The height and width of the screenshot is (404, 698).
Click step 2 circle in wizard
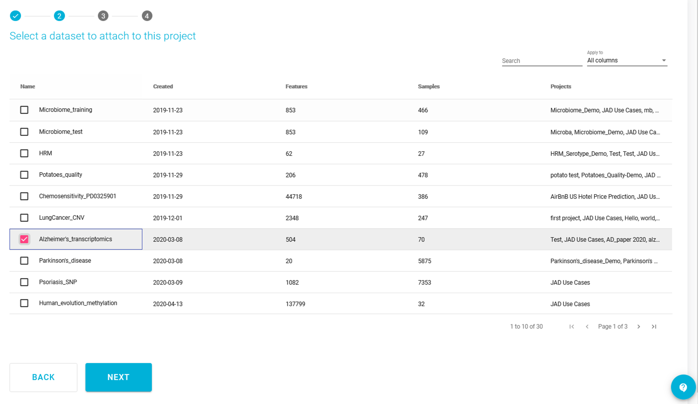(59, 16)
